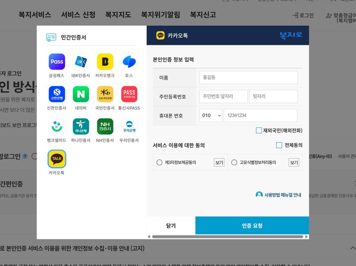This screenshot has height=266, width=356.
Task: Open the 010 phone prefix dropdown
Action: [211, 115]
